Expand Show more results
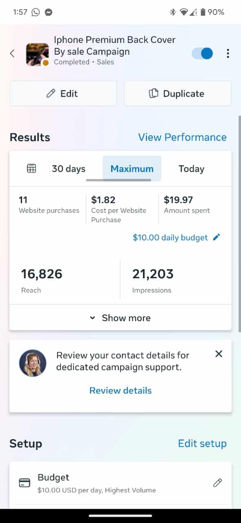Screen dimensions: 241x523 coord(120,317)
